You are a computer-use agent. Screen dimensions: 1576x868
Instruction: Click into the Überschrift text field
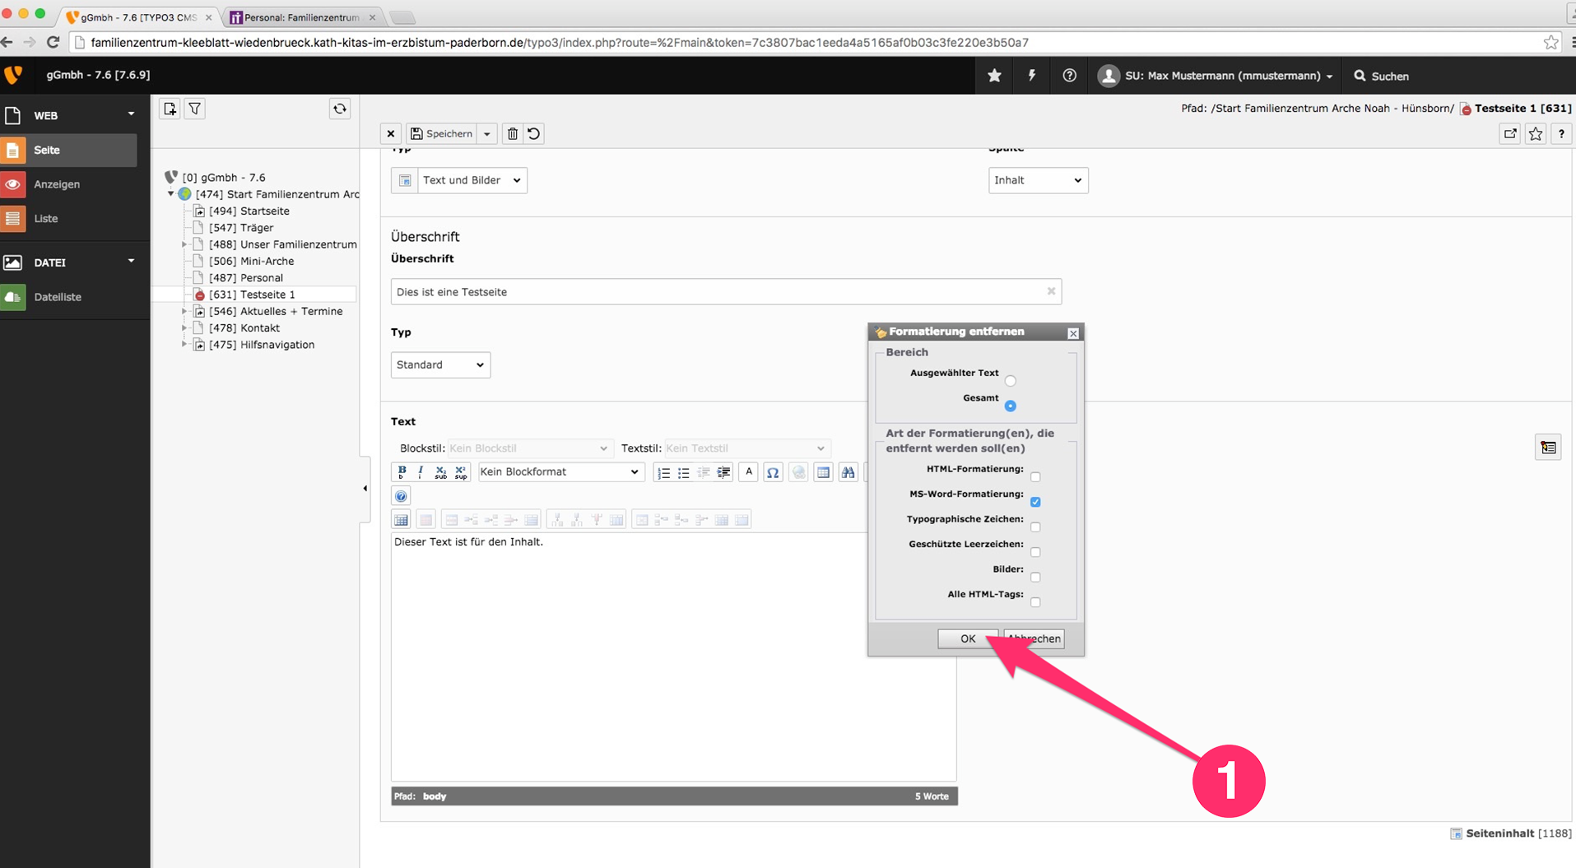tap(718, 292)
